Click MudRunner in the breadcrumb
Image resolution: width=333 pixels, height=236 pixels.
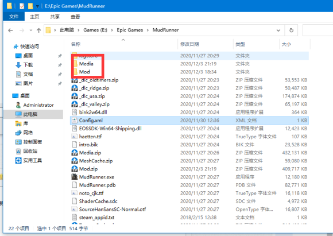click(x=166, y=30)
